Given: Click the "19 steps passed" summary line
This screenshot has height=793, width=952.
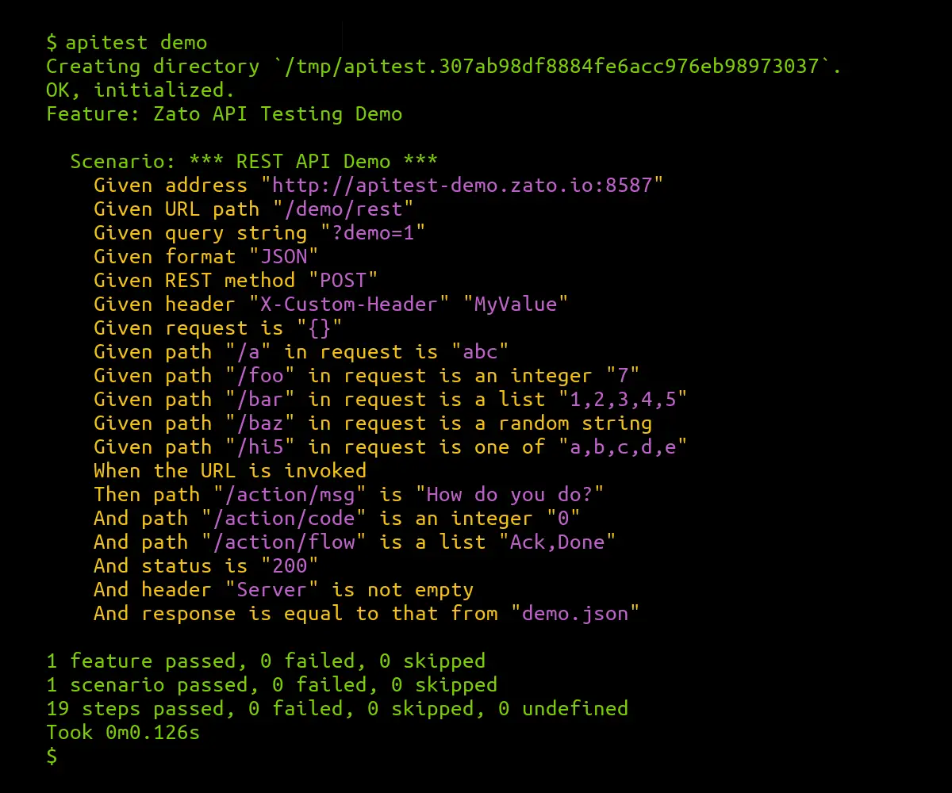Looking at the screenshot, I should point(337,709).
